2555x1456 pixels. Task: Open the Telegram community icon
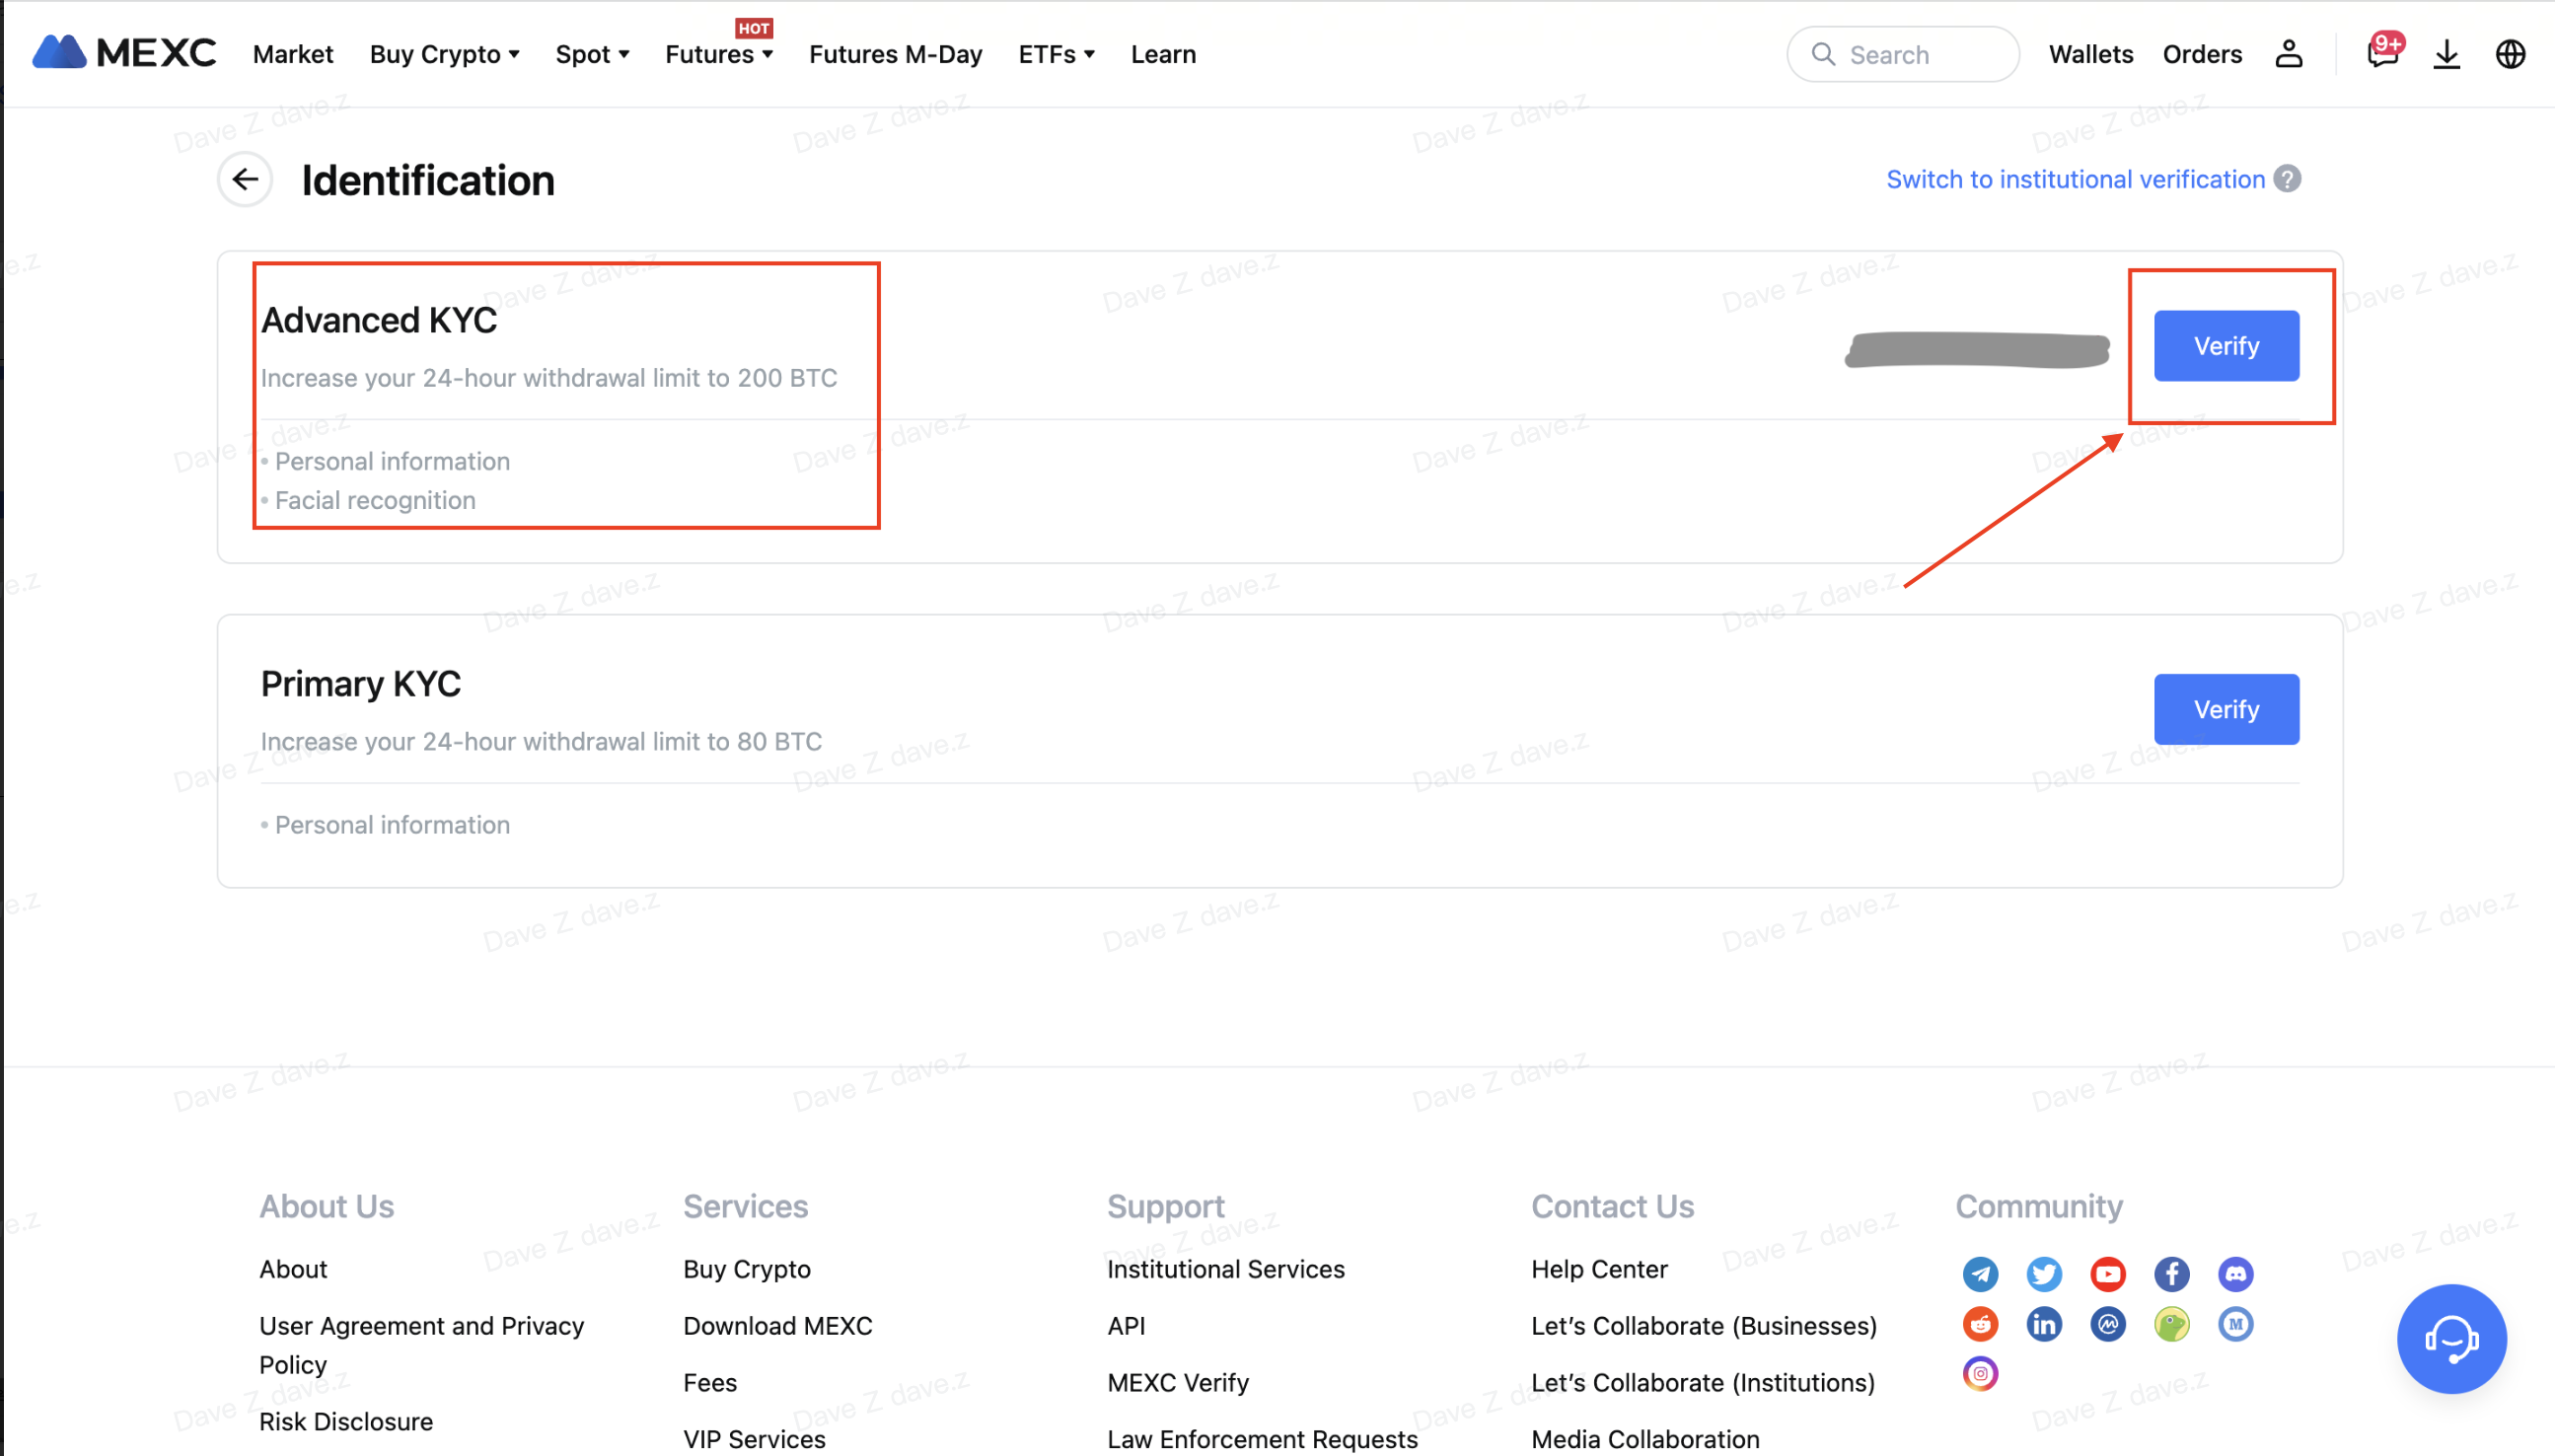pyautogui.click(x=1980, y=1273)
